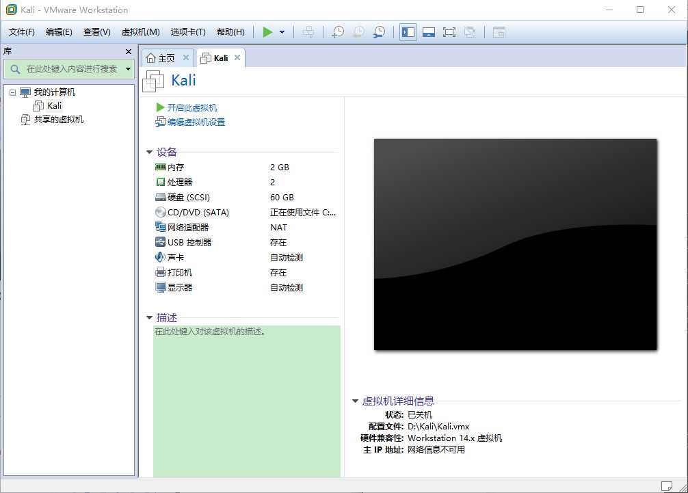The image size is (688, 493).
Task: Close the Kali tab
Action: 237,57
